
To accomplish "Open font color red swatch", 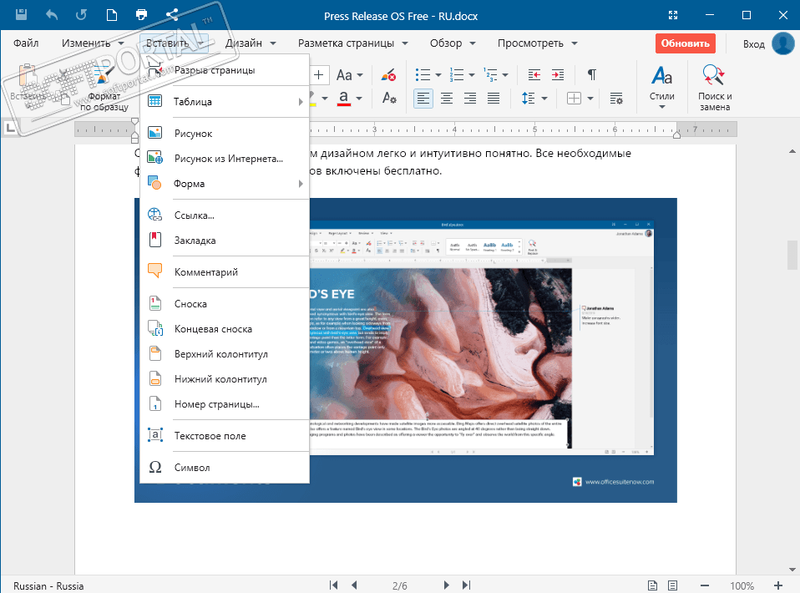I will (x=344, y=98).
